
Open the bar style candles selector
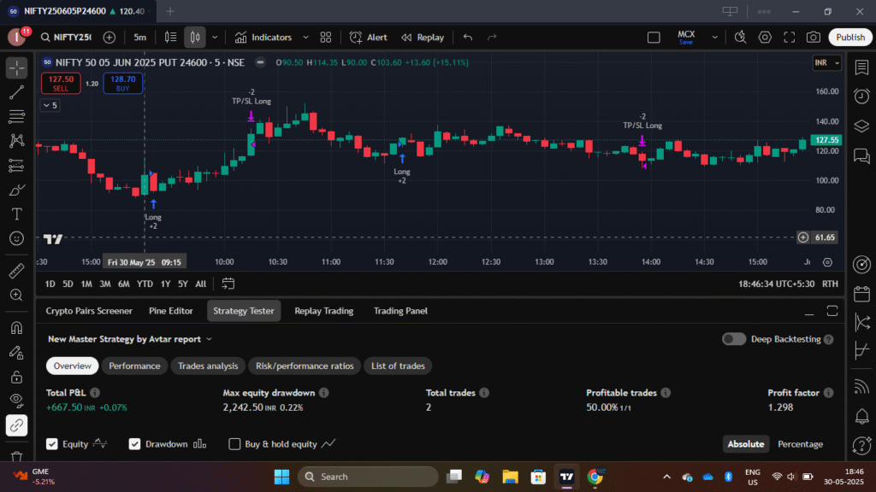[195, 38]
